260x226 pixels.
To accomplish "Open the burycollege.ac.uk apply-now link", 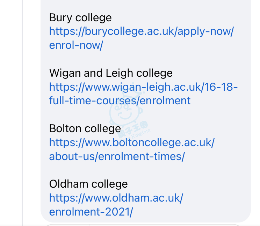I will [142, 31].
